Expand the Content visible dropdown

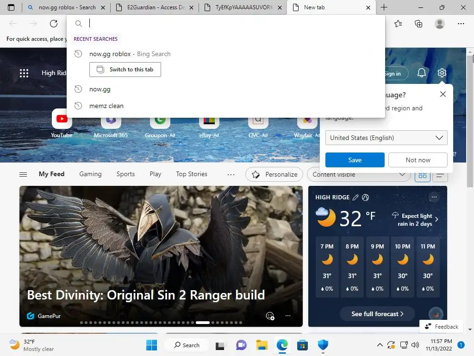pos(359,174)
